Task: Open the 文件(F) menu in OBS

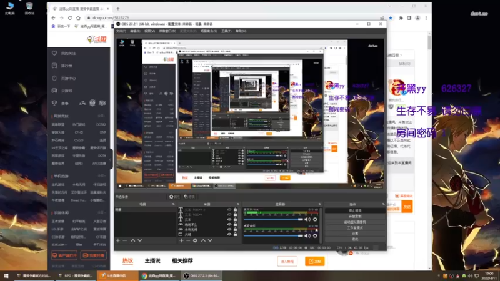Action: (121, 31)
